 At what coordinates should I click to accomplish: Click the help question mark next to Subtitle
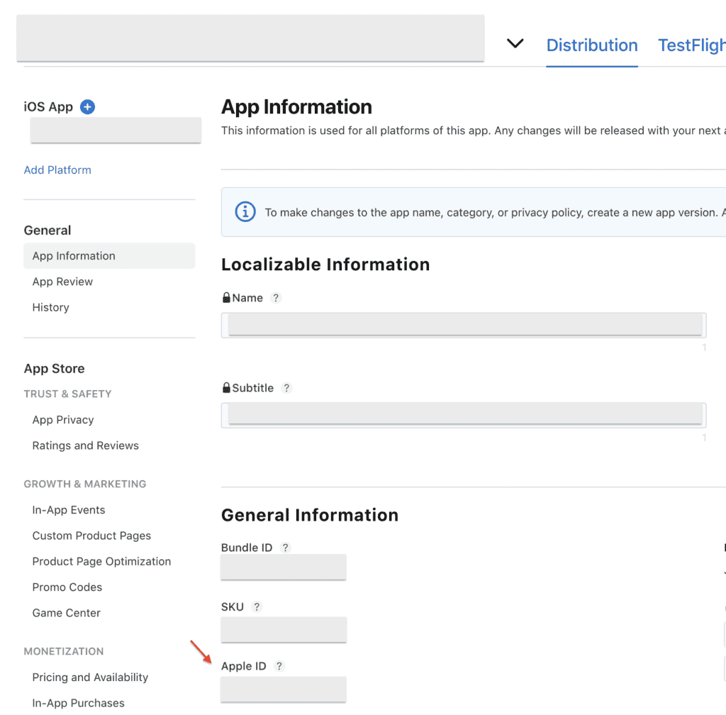tap(286, 387)
